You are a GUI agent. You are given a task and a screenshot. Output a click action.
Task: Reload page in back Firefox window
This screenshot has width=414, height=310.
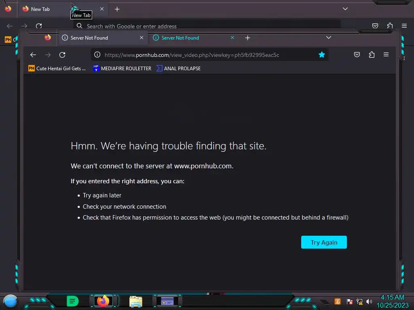tap(39, 26)
